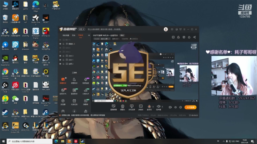Add a 多媒体 source
The height and width of the screenshot is (144, 257).
[x=141, y=108]
